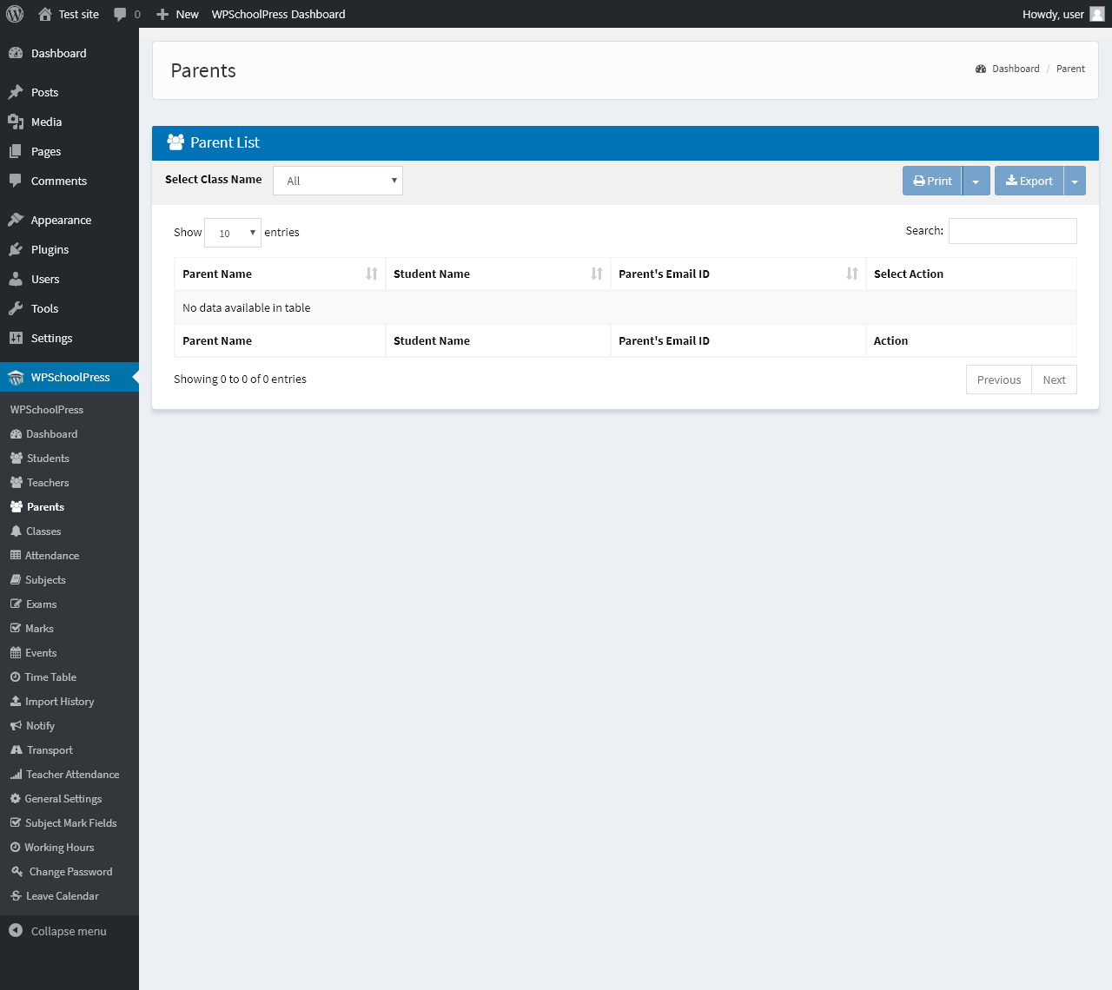This screenshot has height=990, width=1112.
Task: Open the Test site home icon
Action: coord(45,14)
